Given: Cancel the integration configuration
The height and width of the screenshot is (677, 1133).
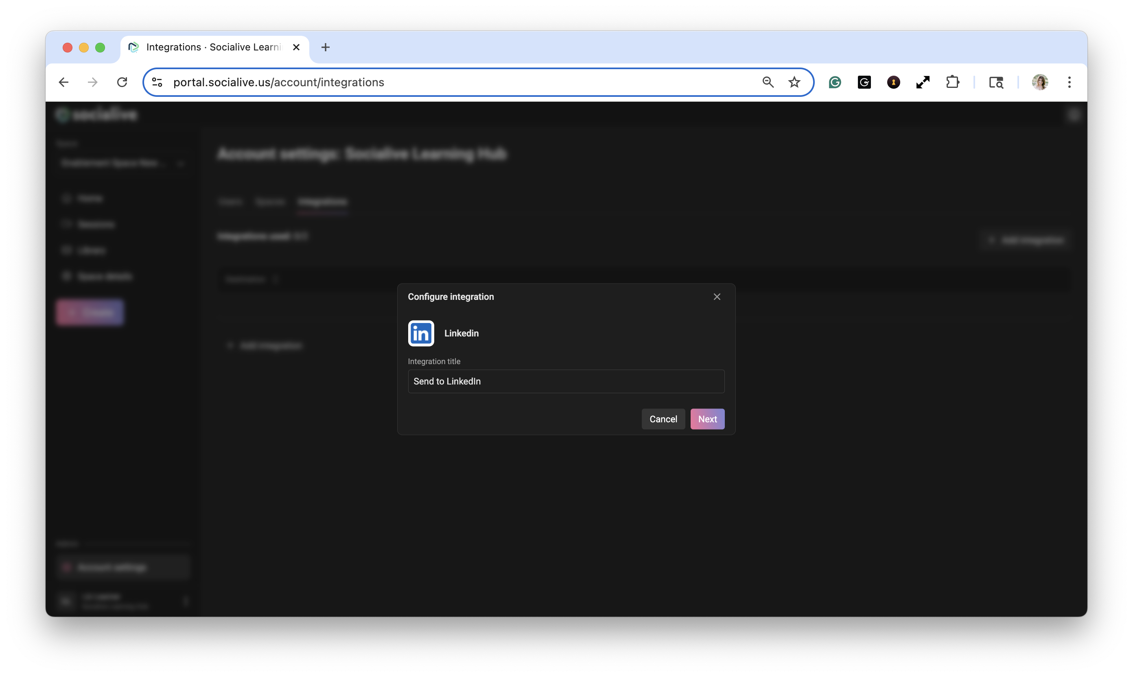Looking at the screenshot, I should [x=663, y=419].
